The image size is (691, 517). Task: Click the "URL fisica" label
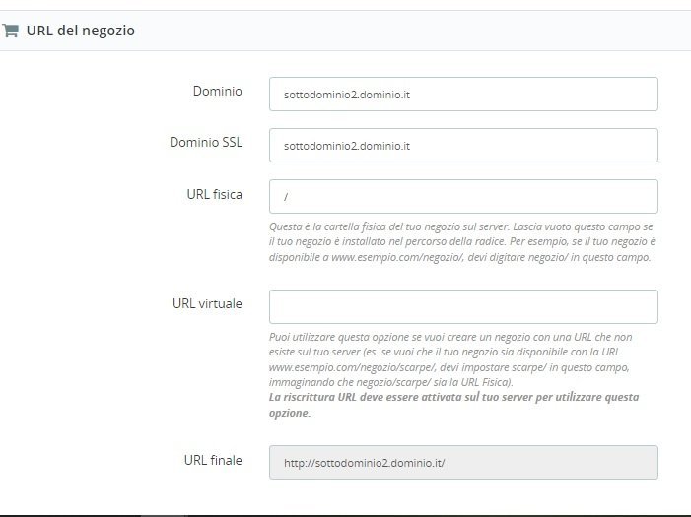tap(214, 194)
